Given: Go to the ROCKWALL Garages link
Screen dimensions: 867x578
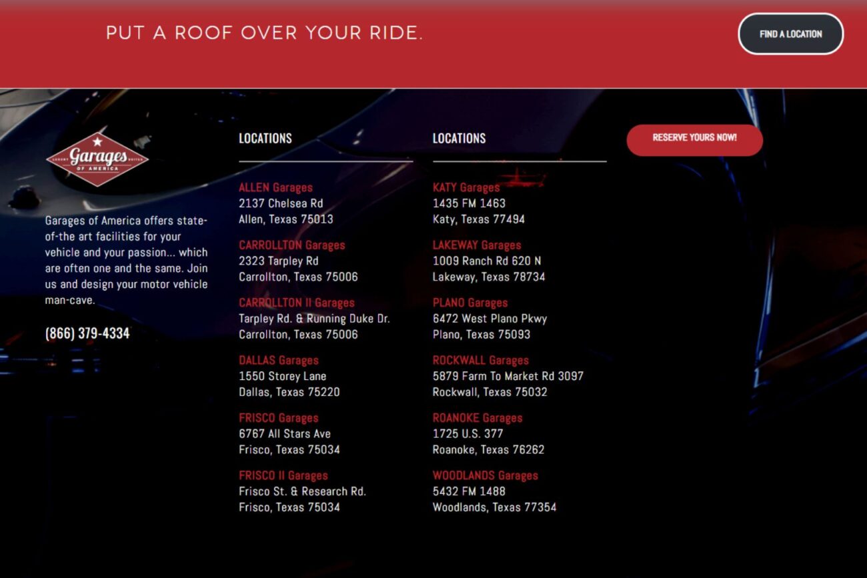Looking at the screenshot, I should click(480, 361).
